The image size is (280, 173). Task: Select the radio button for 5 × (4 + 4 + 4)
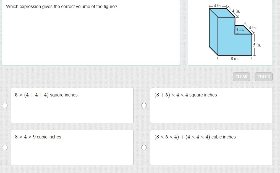pos(5,106)
